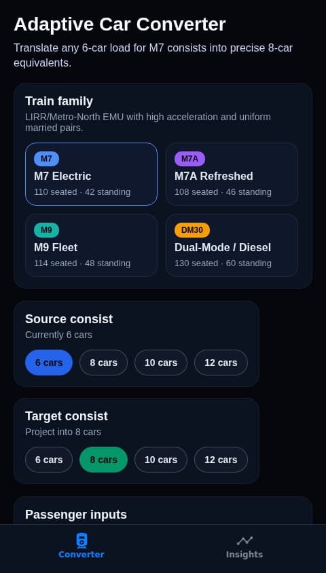The image size is (326, 573).
Task: Pick the M9 Fleet card
Action: point(92,245)
